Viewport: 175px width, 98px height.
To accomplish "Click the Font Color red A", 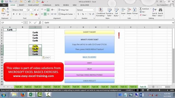I will pyautogui.click(x=36, y=14).
